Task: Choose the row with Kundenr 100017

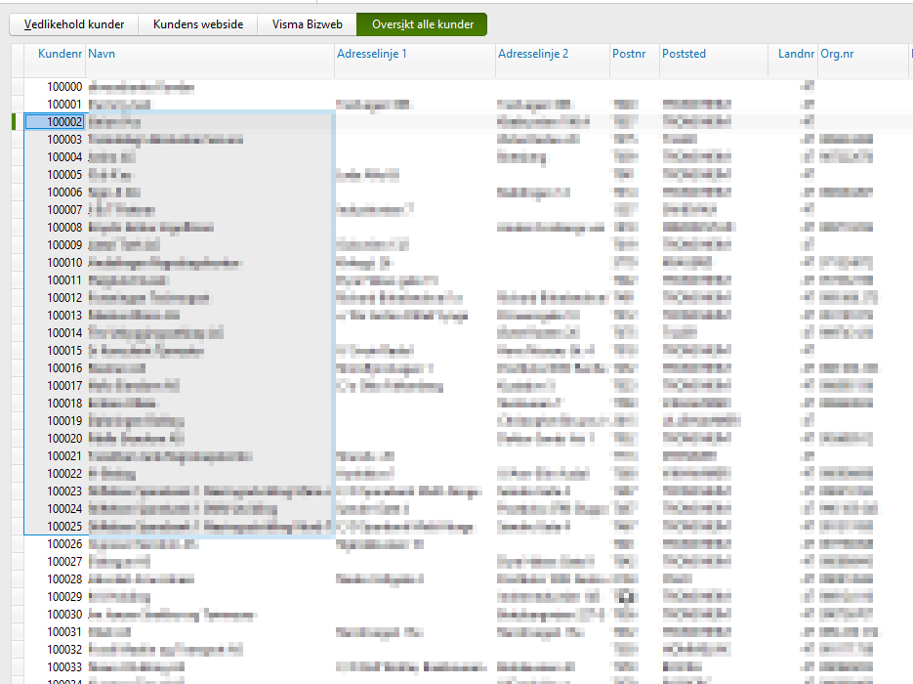Action: coord(63,386)
